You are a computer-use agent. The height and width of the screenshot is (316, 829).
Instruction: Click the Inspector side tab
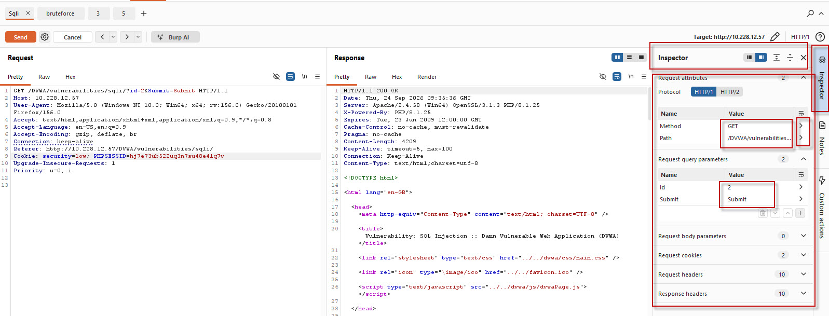822,78
